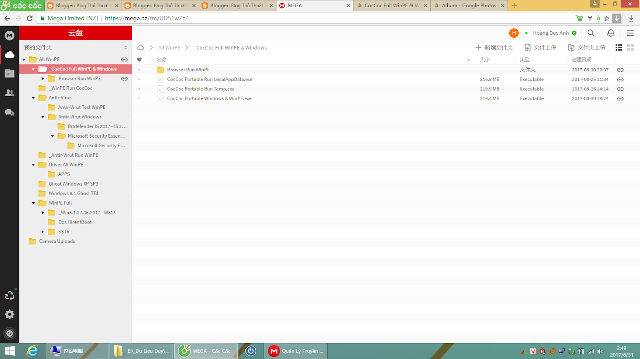Click 新增文件夹 new folder button
The image size is (640, 359).
[x=494, y=47]
